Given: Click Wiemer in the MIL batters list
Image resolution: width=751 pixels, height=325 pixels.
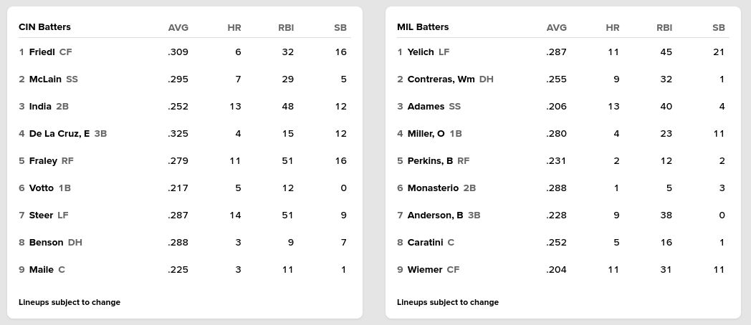Looking at the screenshot, I should (x=424, y=270).
